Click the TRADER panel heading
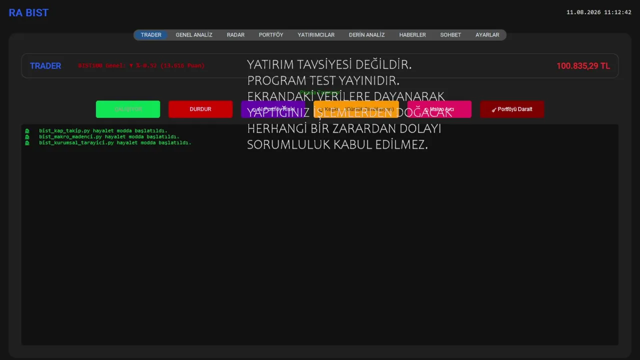 pos(45,66)
